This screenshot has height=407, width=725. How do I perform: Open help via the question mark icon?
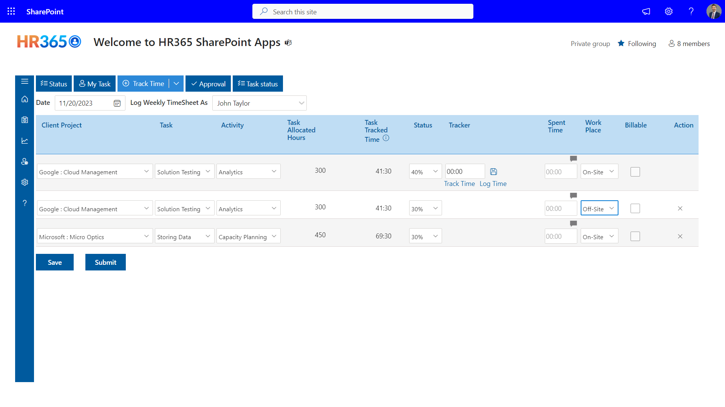25,203
